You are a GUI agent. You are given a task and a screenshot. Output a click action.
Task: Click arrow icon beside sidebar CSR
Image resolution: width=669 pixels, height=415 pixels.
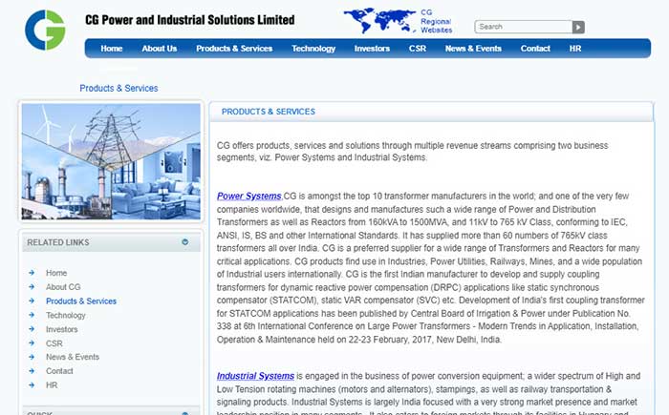[x=32, y=343]
